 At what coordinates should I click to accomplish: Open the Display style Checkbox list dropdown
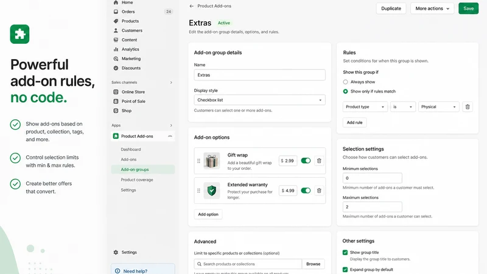pos(260,100)
